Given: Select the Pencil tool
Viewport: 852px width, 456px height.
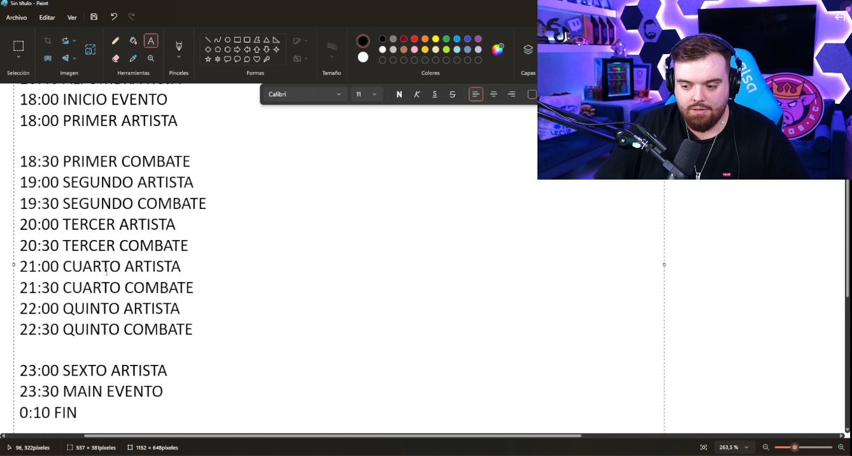Looking at the screenshot, I should (x=115, y=41).
